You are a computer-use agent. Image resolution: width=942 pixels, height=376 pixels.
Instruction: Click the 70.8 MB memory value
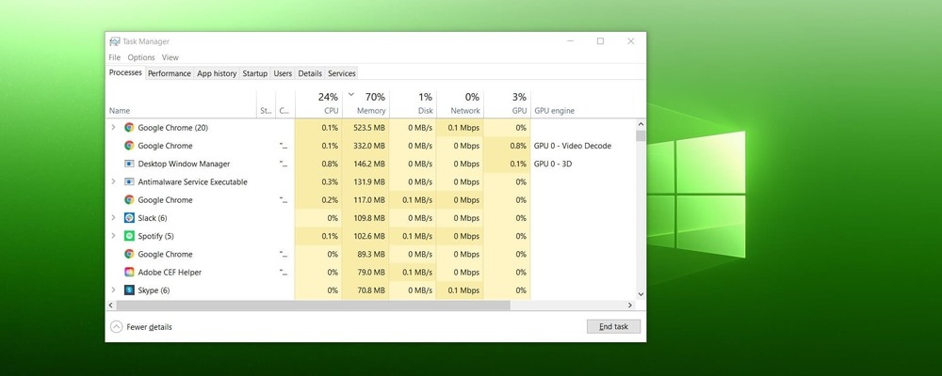[372, 290]
